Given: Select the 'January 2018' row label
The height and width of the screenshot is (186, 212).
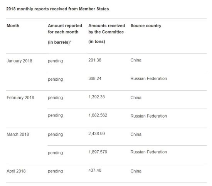Looking at the screenshot, I should click(x=20, y=61).
